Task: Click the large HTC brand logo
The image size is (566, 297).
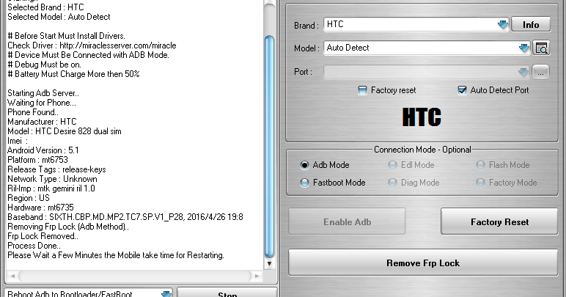Action: click(422, 117)
